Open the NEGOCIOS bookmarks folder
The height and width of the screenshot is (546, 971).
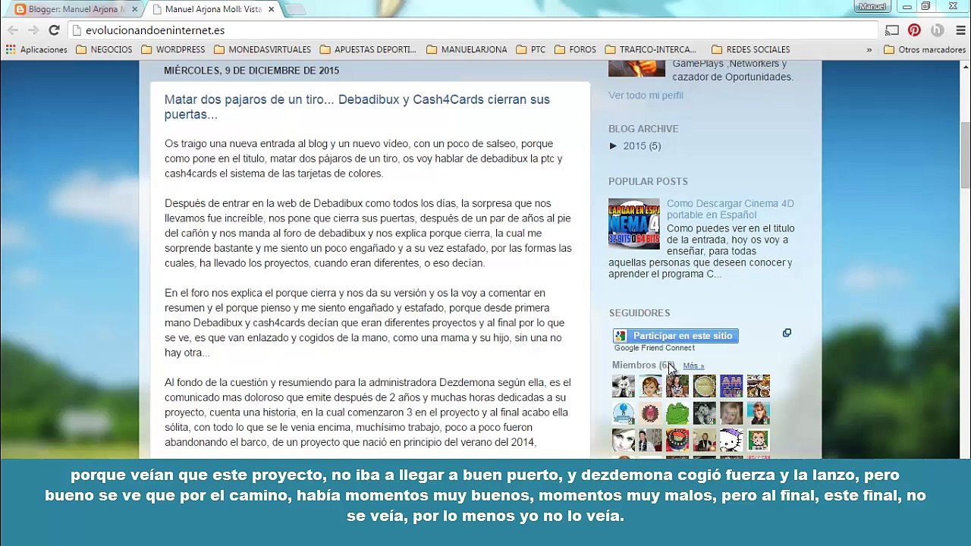click(x=104, y=49)
